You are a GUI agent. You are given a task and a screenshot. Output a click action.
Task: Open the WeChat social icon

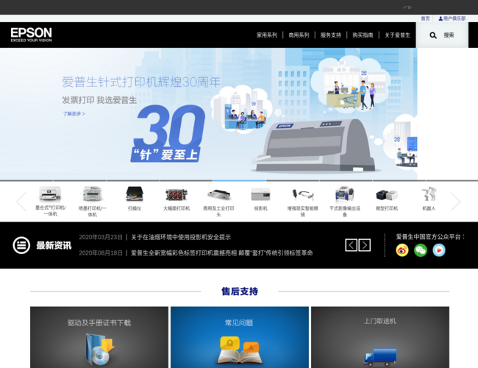coord(421,250)
